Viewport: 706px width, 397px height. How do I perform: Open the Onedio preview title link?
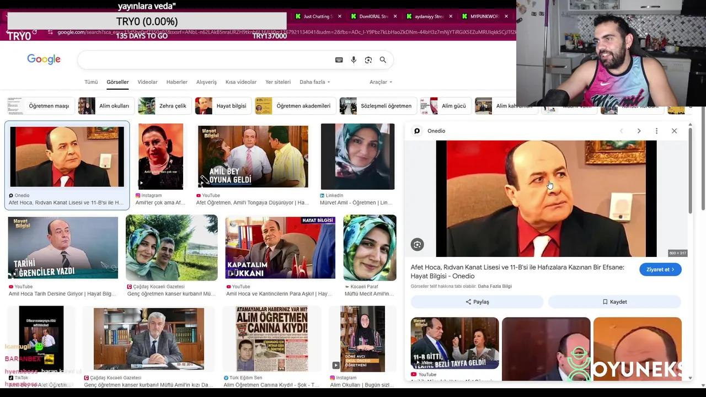point(517,272)
